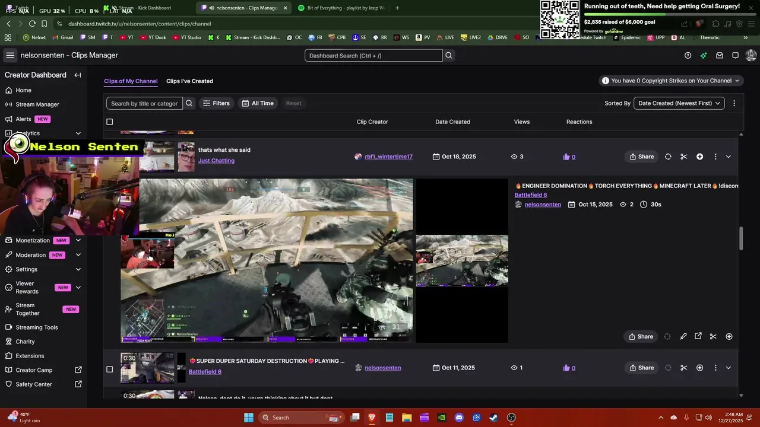Like the Oct 11 clip thumbs-up

[566, 368]
